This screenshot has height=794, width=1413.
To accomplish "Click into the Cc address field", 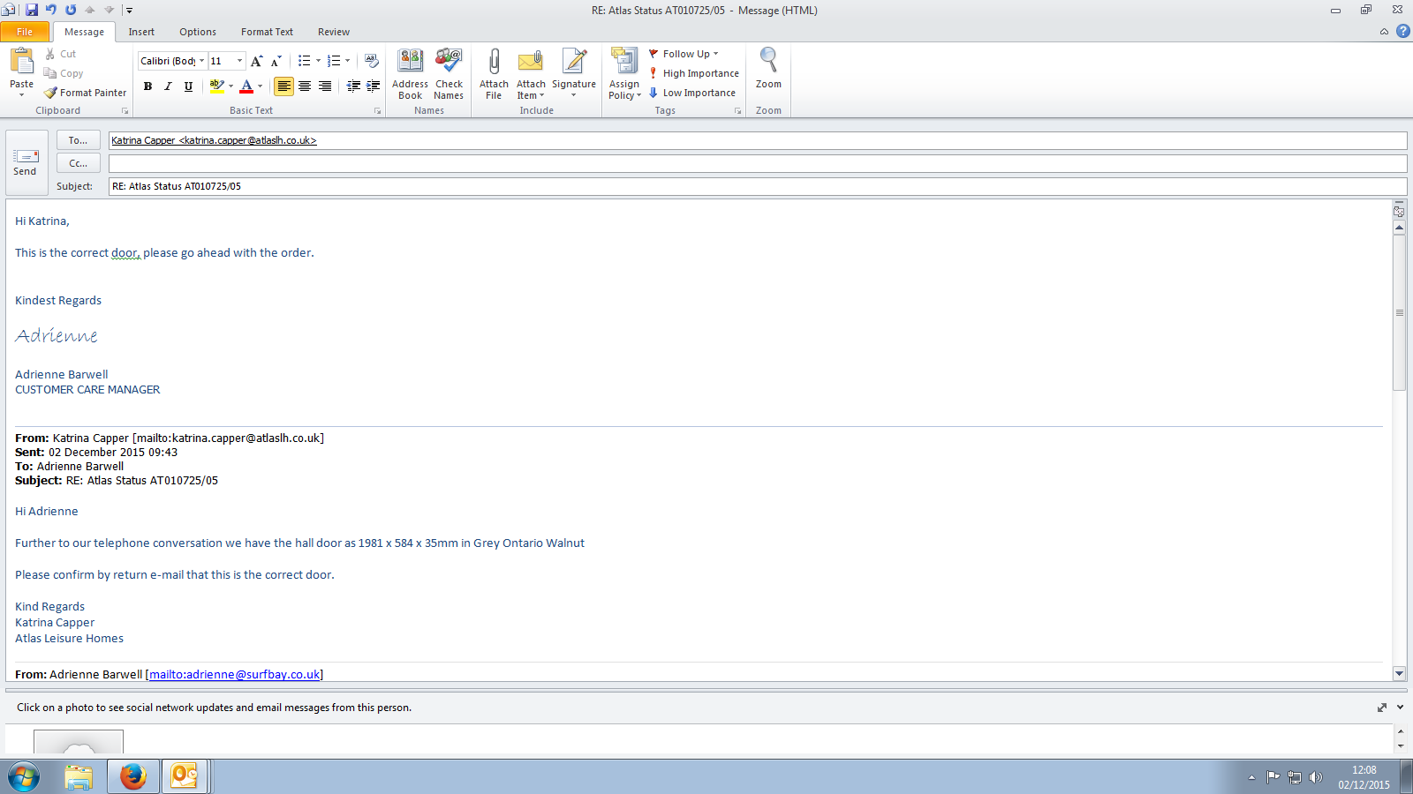I will 757,163.
